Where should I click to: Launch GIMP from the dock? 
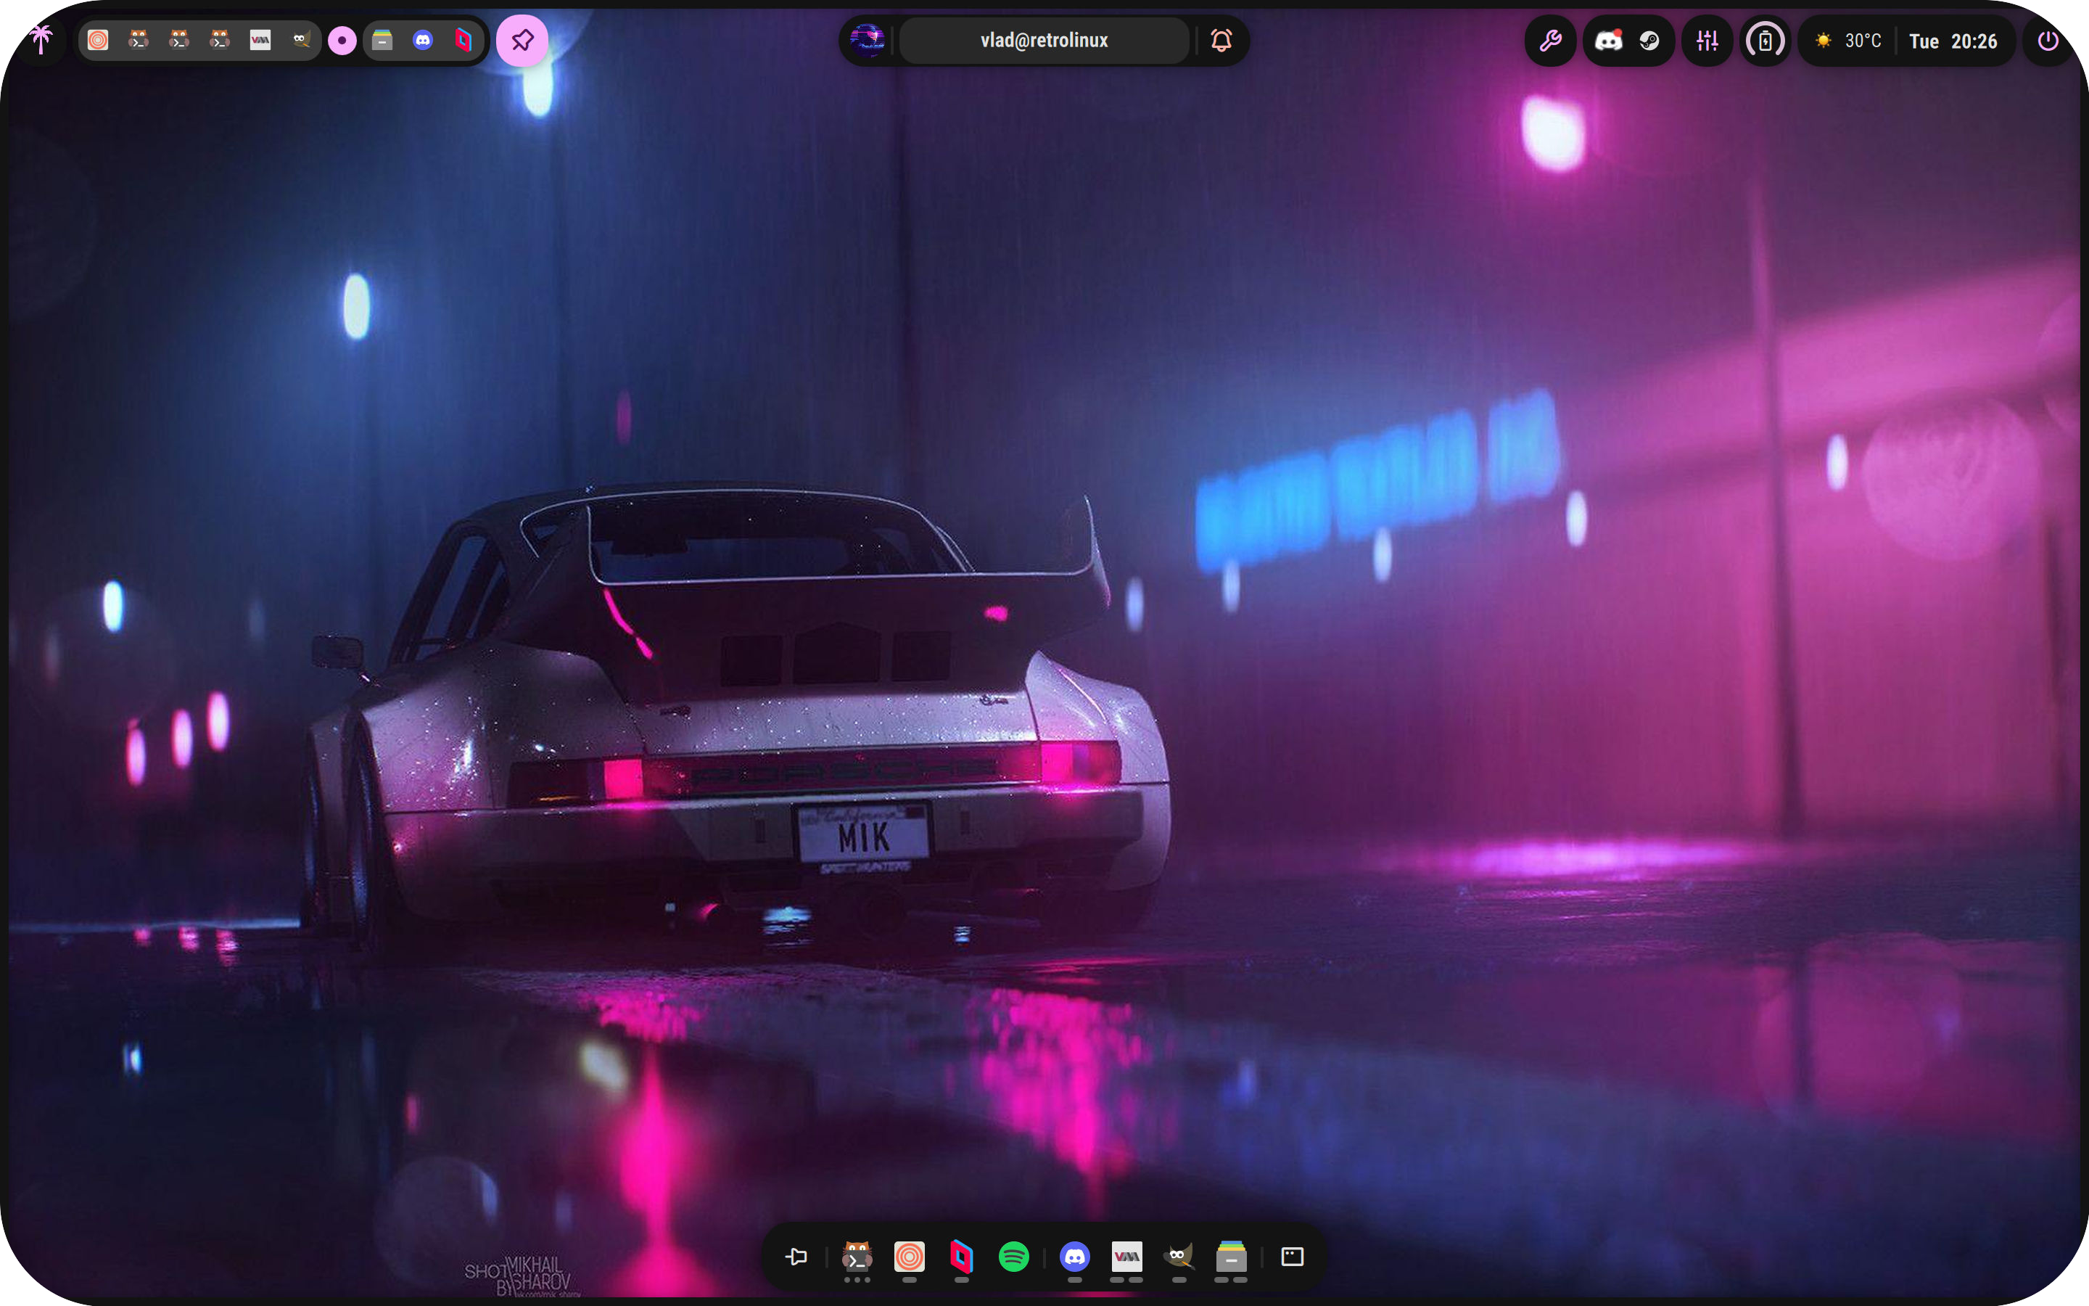[1179, 1257]
